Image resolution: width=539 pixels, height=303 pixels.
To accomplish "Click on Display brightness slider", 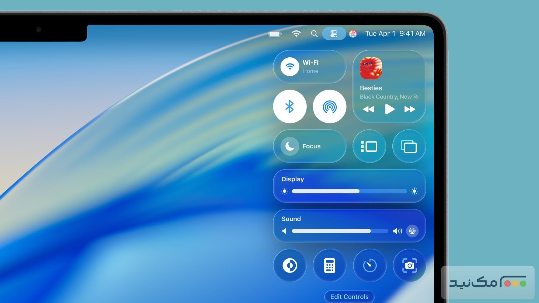I will (x=349, y=191).
